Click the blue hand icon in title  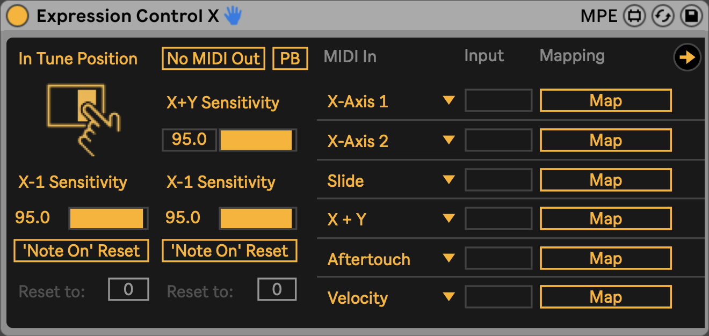233,16
